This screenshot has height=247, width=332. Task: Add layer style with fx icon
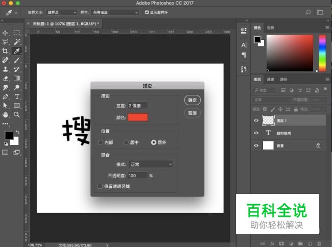[x=272, y=243]
